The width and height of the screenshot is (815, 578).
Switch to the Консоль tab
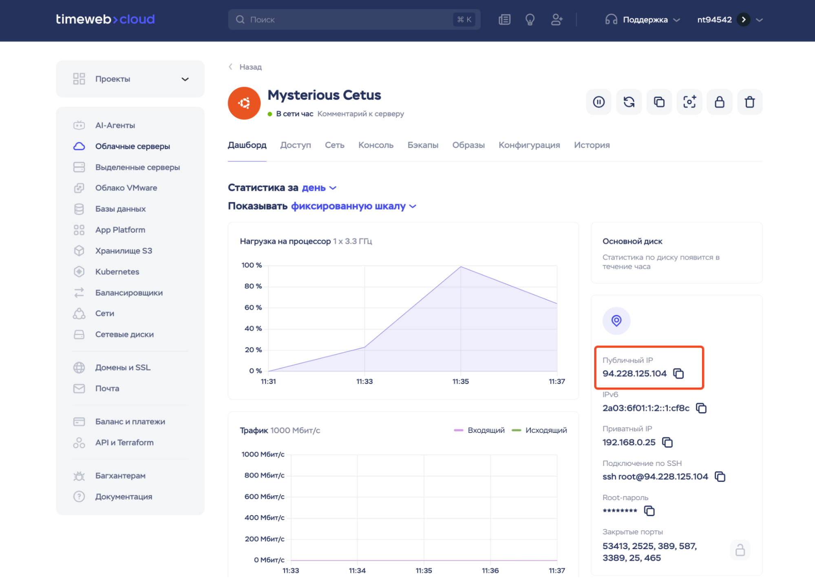(375, 145)
